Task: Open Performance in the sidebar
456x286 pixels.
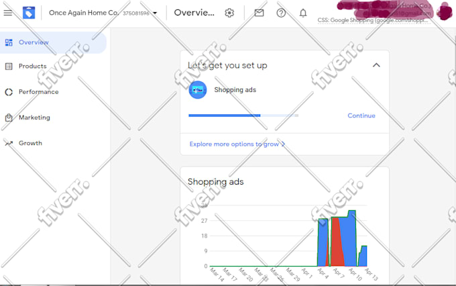Action: coord(39,92)
